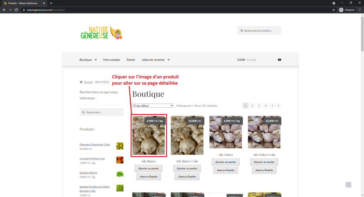Viewport: 364px width, 197px height.
Task: Open Aperçu Rapide for Ails Violets
Action: tap(226, 170)
